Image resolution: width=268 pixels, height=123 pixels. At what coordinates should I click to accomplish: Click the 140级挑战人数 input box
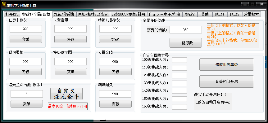coord(179,91)
